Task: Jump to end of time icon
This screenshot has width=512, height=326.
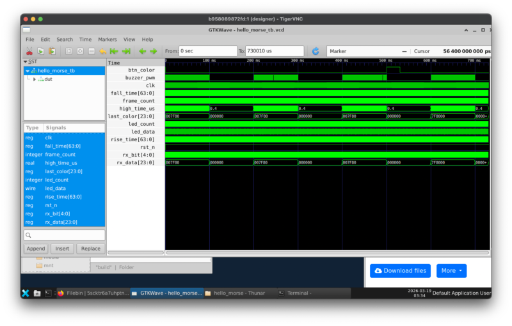Action: [x=126, y=51]
